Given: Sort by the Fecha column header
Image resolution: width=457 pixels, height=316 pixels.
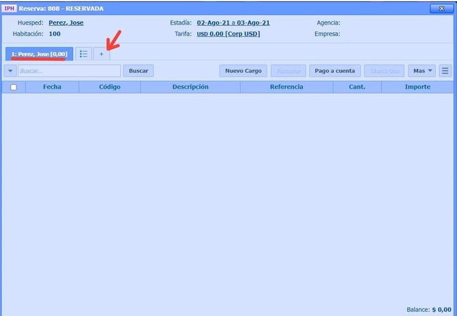Looking at the screenshot, I should click(x=52, y=87).
